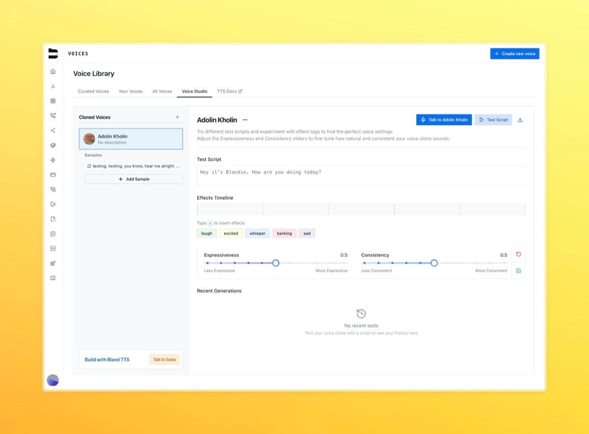Open the Build with Bland TTS link
Image resolution: width=589 pixels, height=434 pixels.
coord(107,360)
